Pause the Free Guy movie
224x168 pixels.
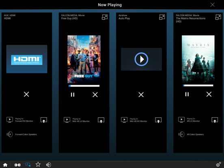click(x=73, y=95)
